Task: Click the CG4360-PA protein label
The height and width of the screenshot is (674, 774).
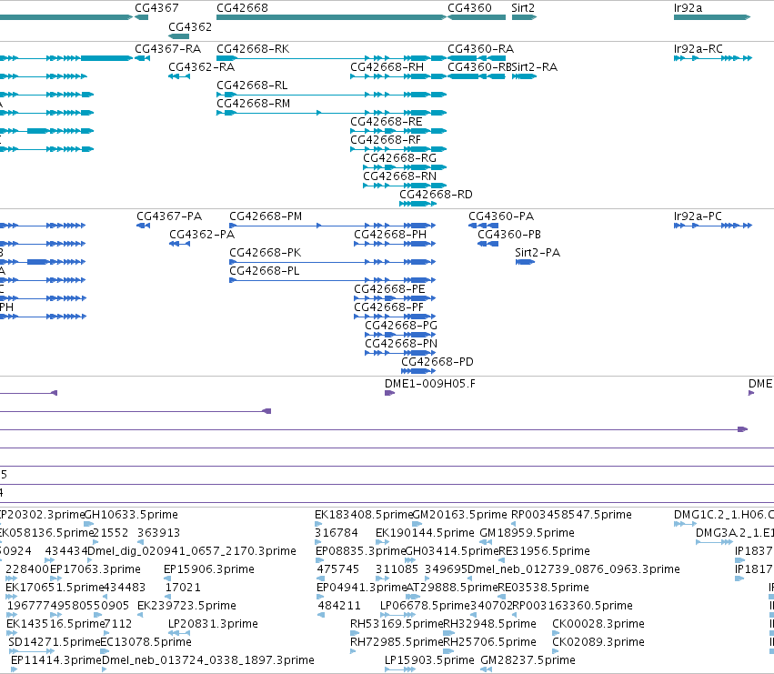Action: coord(501,216)
